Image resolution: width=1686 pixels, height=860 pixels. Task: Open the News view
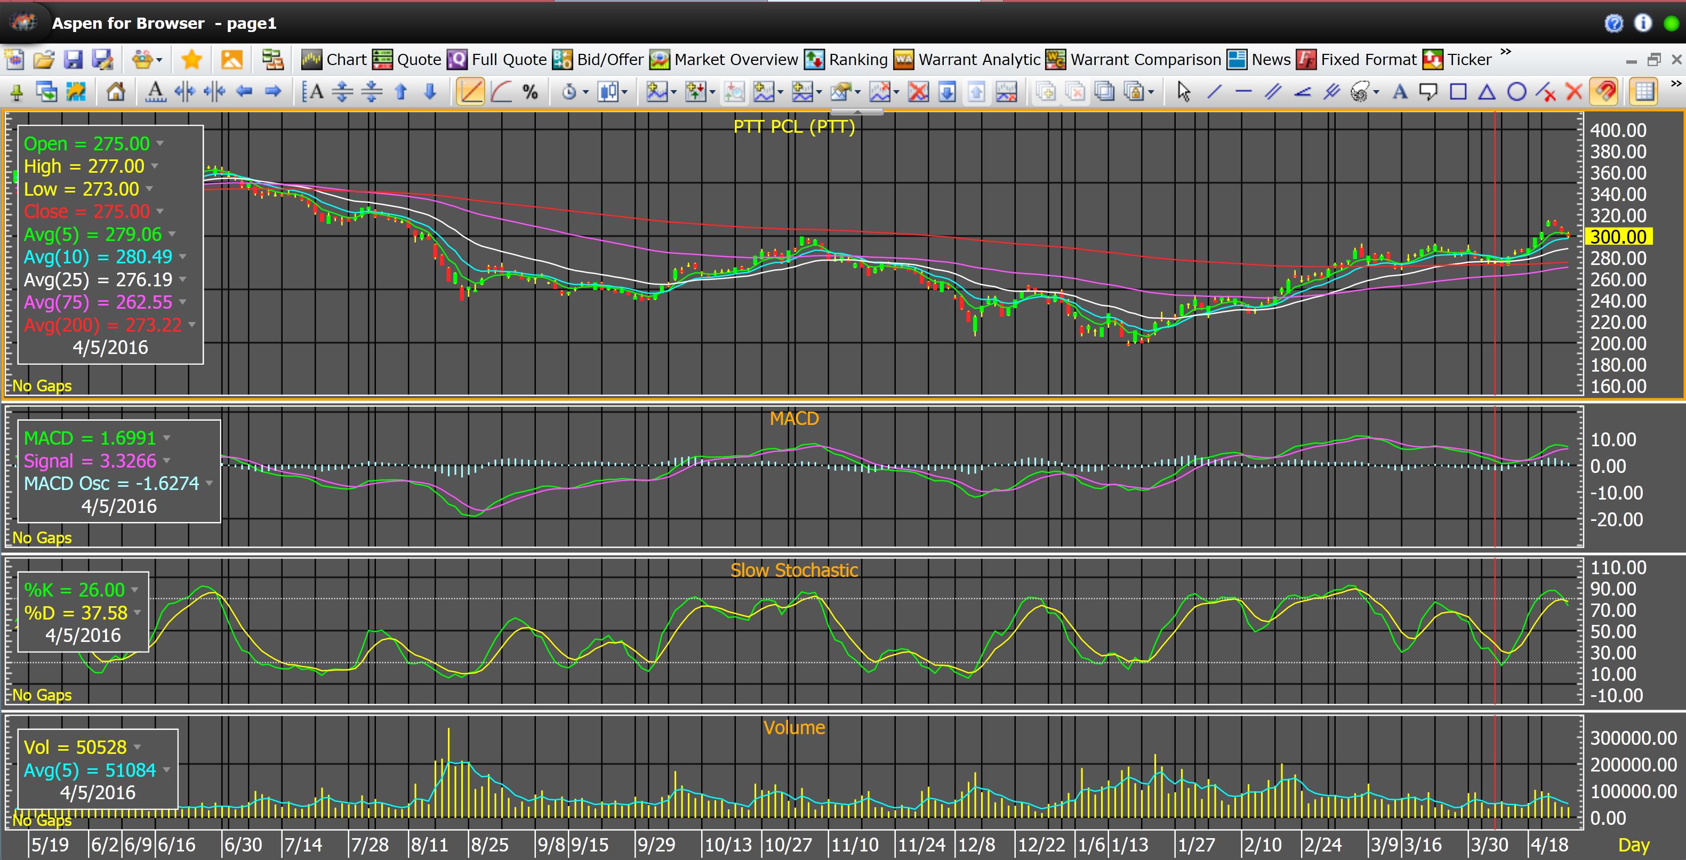[x=1258, y=60]
